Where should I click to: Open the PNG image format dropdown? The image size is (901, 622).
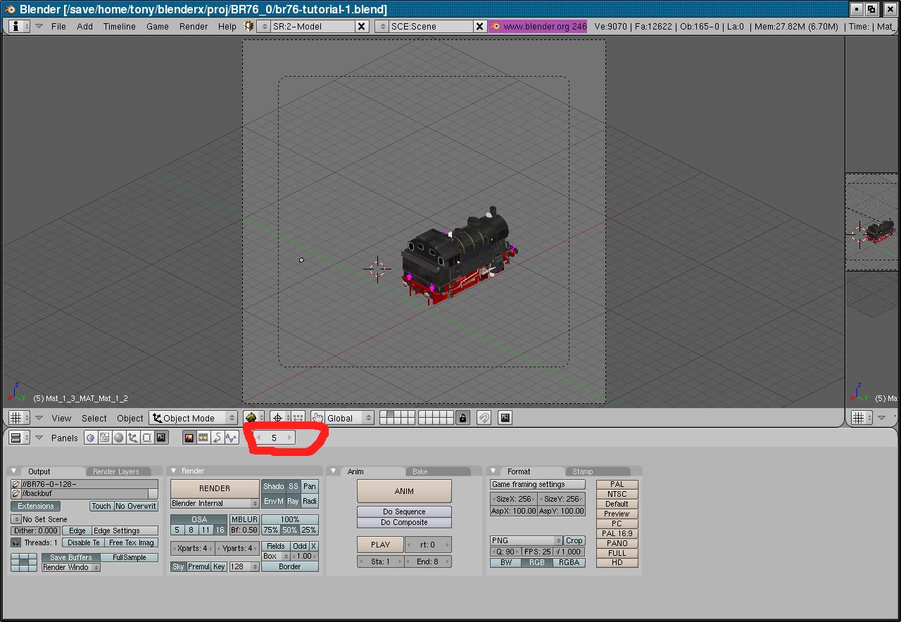click(x=525, y=540)
